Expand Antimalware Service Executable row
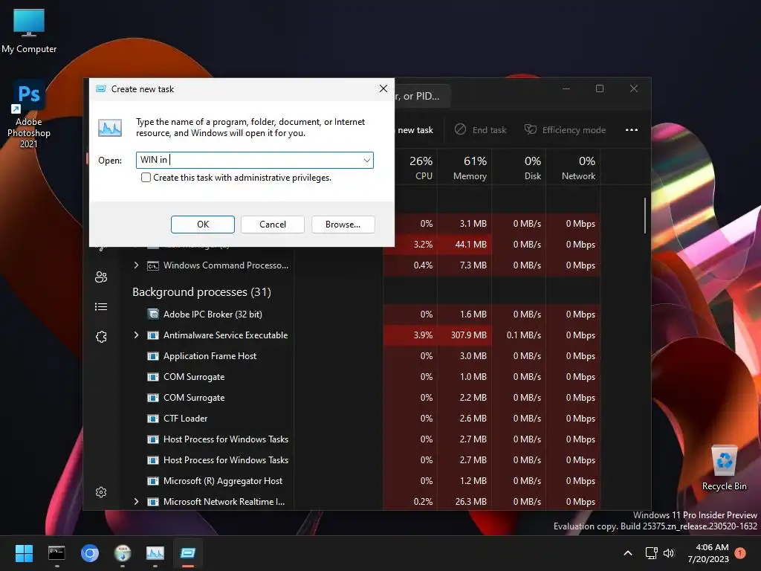Screen dimensions: 761x571 (x=137, y=335)
